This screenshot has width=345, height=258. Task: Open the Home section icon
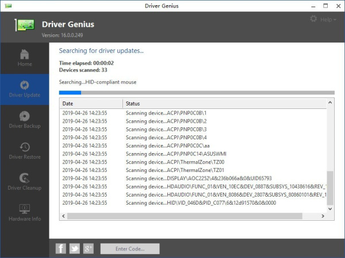(x=24, y=54)
